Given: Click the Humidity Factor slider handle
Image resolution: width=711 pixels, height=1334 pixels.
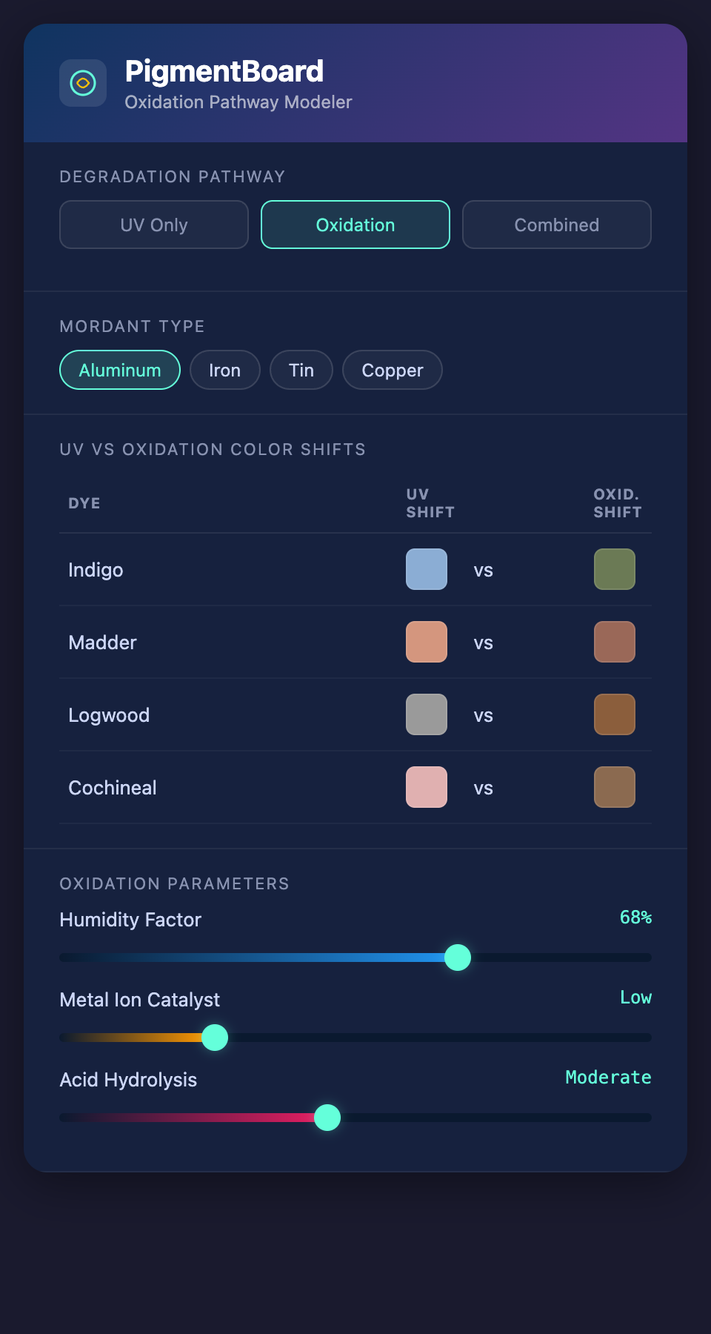Looking at the screenshot, I should pos(458,958).
